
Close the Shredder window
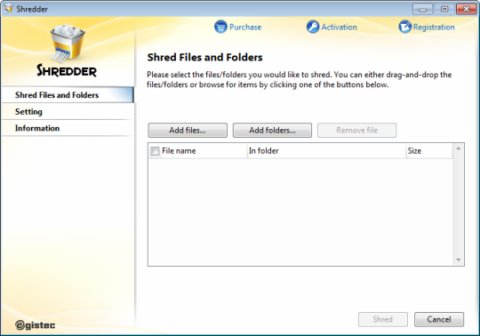pyautogui.click(x=466, y=9)
